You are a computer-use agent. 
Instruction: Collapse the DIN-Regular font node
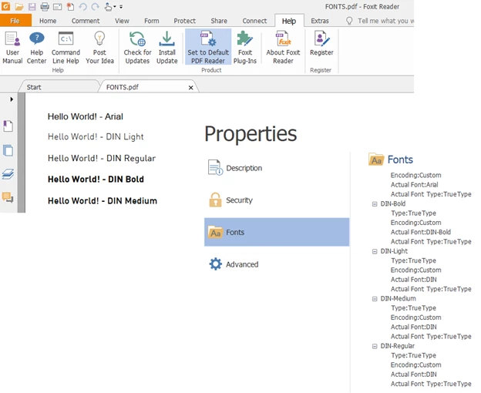pyautogui.click(x=375, y=347)
